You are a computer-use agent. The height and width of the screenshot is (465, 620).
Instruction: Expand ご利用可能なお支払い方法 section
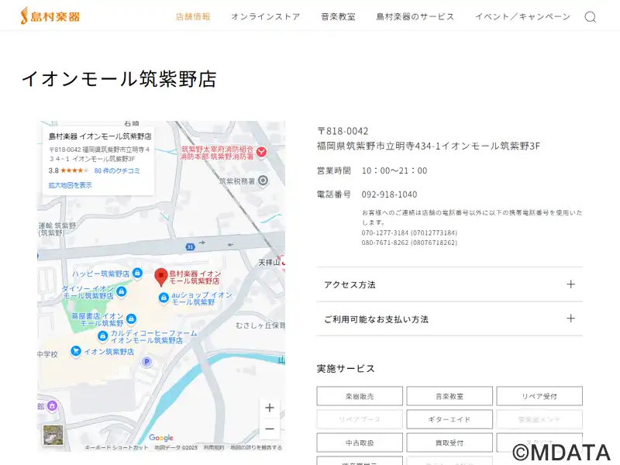tap(449, 319)
